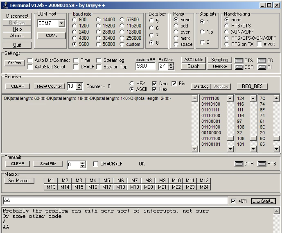Open the Help button
This screenshot has width=282, height=233.
pos(17,29)
